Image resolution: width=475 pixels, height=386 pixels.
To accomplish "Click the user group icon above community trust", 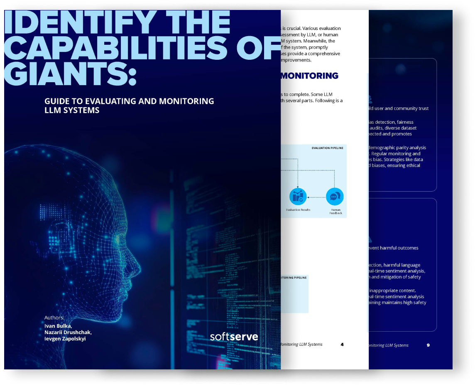I will click(x=370, y=100).
